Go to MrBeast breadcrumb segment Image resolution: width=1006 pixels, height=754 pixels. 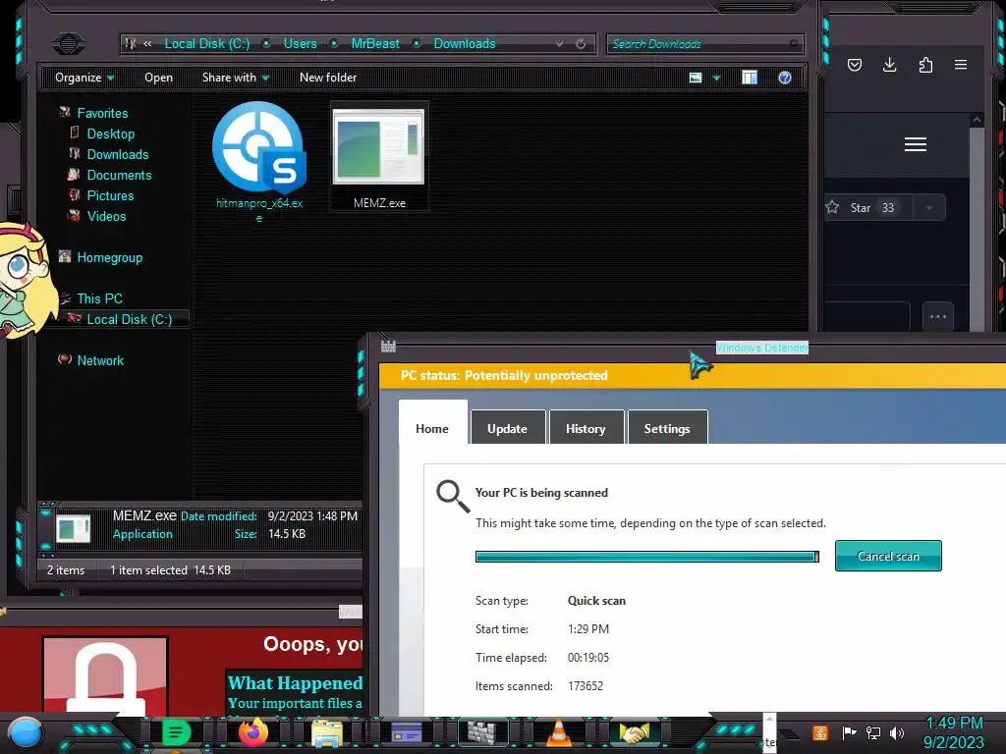point(375,43)
